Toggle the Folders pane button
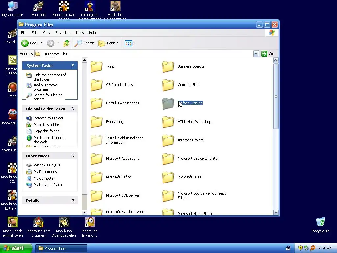The image size is (337, 253). [x=109, y=43]
